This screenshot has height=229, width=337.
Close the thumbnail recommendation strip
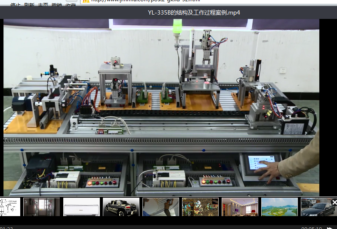tap(334, 202)
